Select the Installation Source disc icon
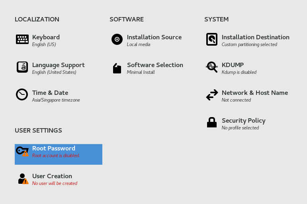The height and width of the screenshot is (204, 307). 117,39
